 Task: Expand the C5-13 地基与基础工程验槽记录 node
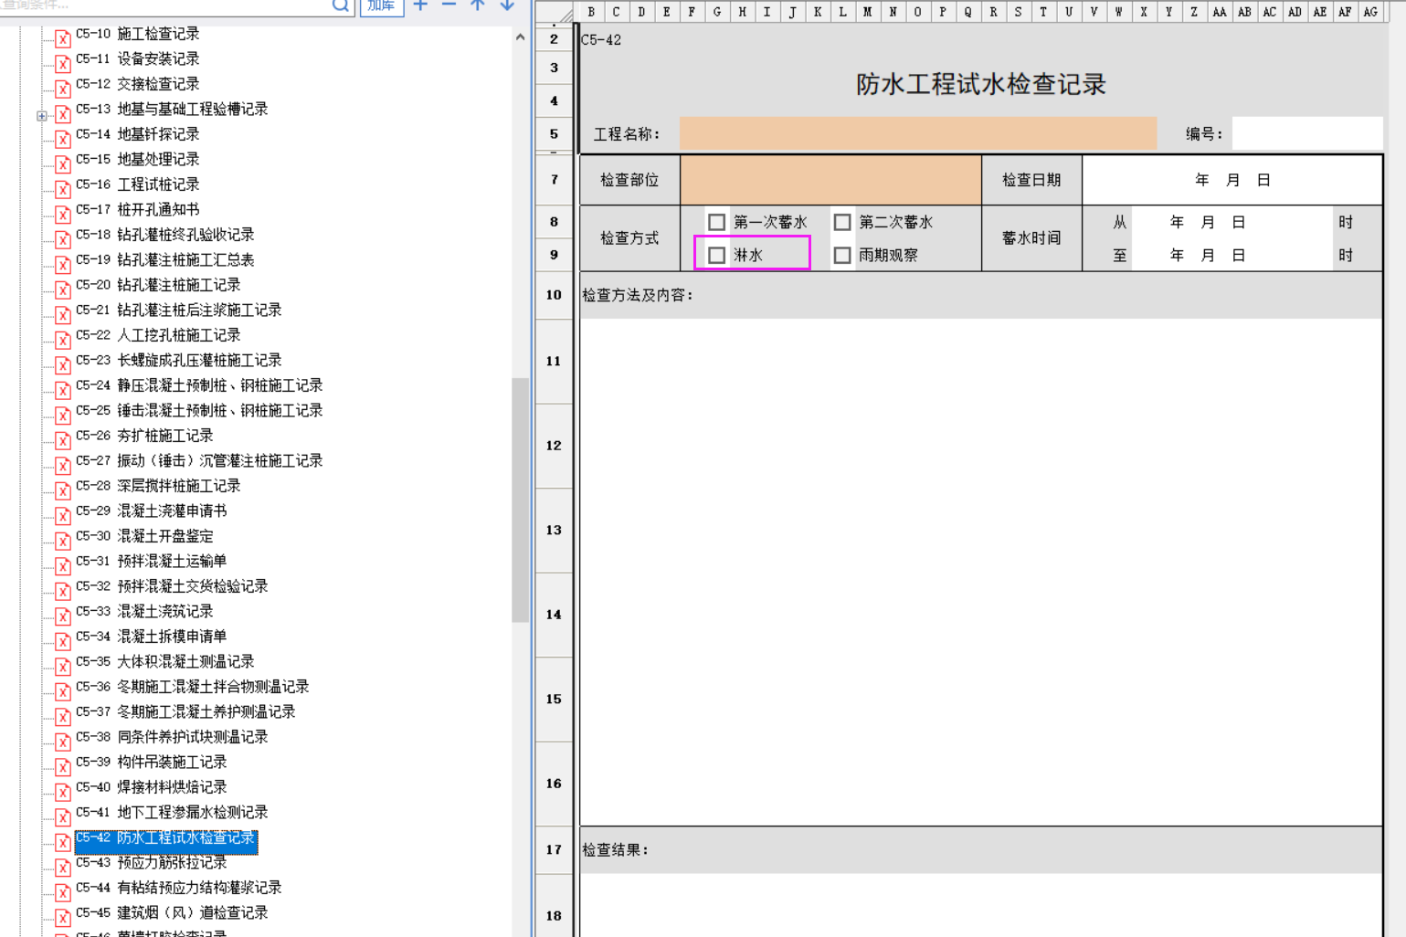pos(41,116)
